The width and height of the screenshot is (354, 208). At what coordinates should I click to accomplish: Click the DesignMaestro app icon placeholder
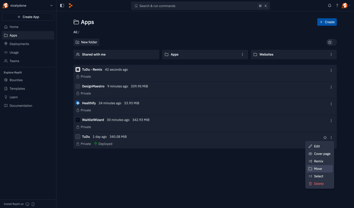pos(78,86)
